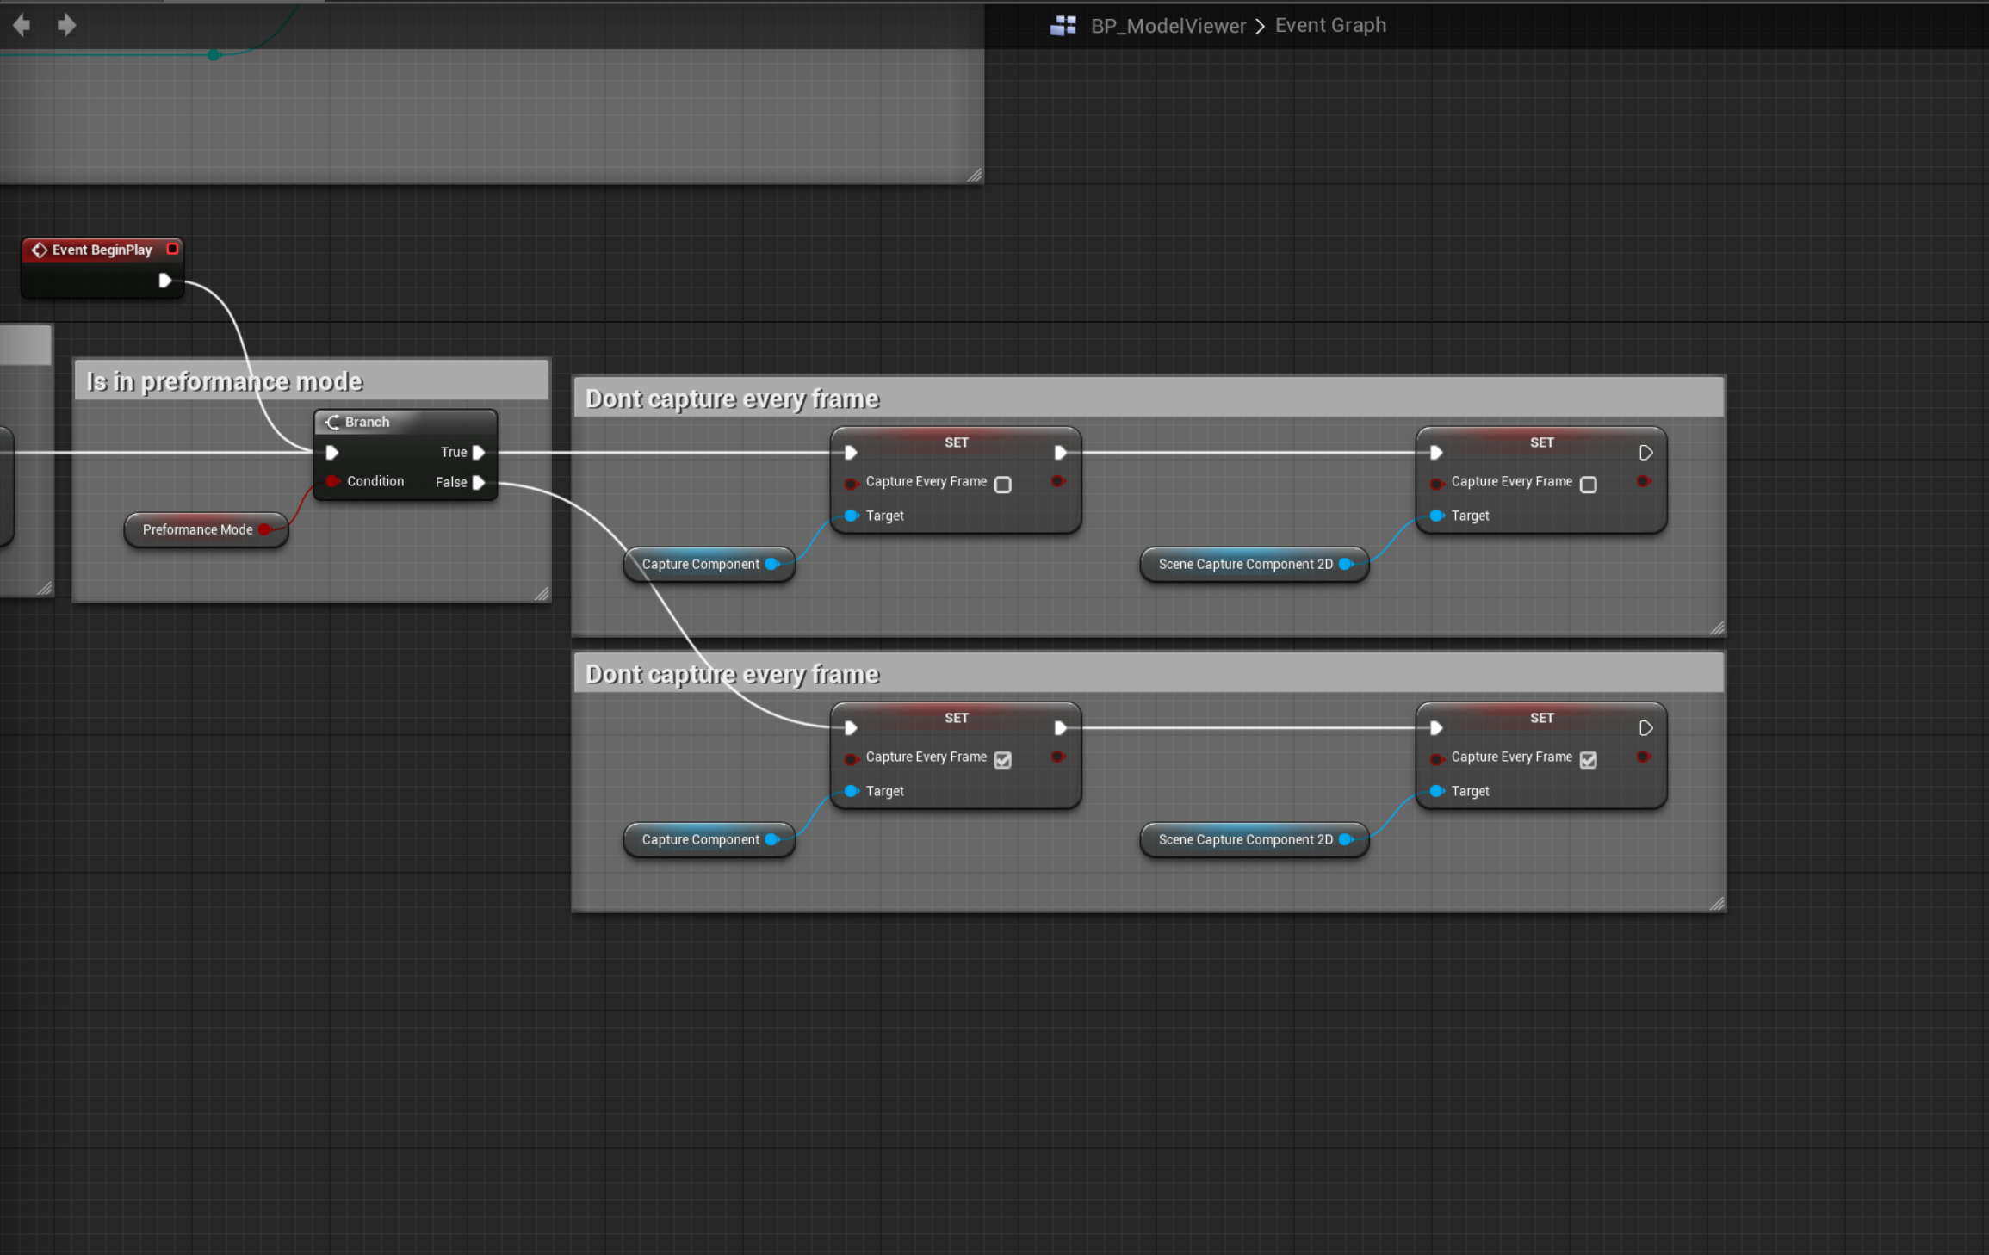Click the resize handle of Is in preformance mode comment

542,593
